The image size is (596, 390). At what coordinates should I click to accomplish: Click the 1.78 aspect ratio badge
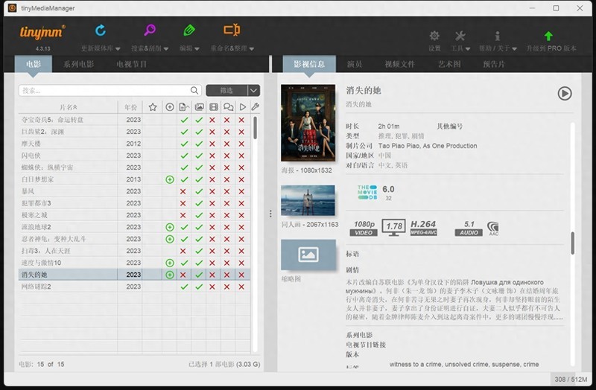pyautogui.click(x=393, y=227)
